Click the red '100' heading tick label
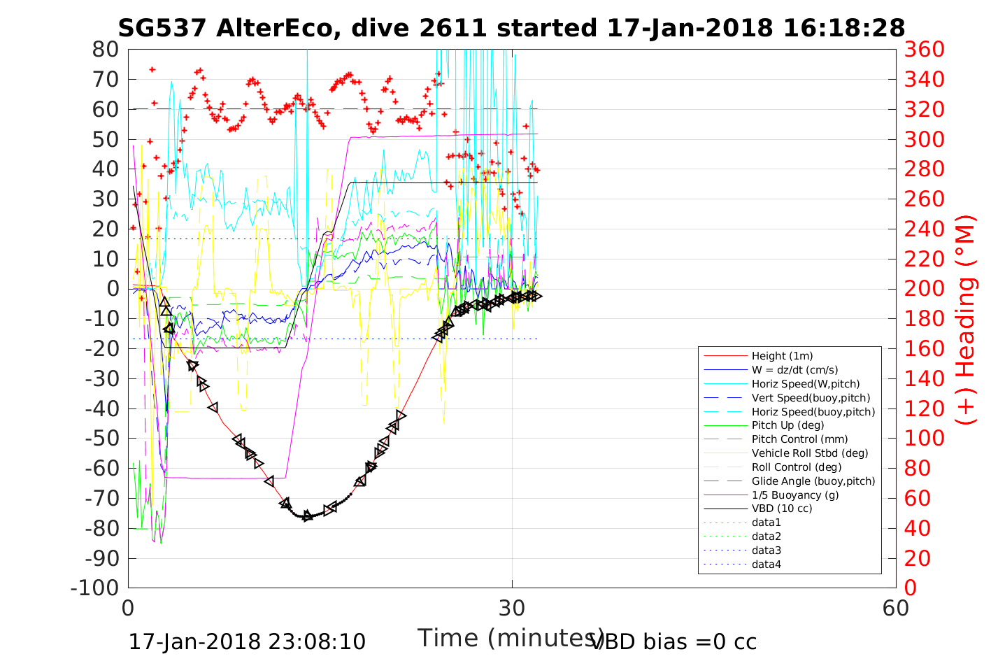Screen dimensions: 991x661 [924, 438]
